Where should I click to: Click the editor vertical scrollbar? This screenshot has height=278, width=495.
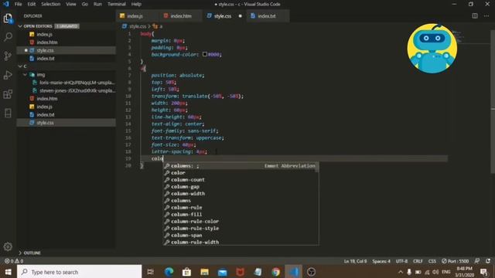tap(493, 101)
